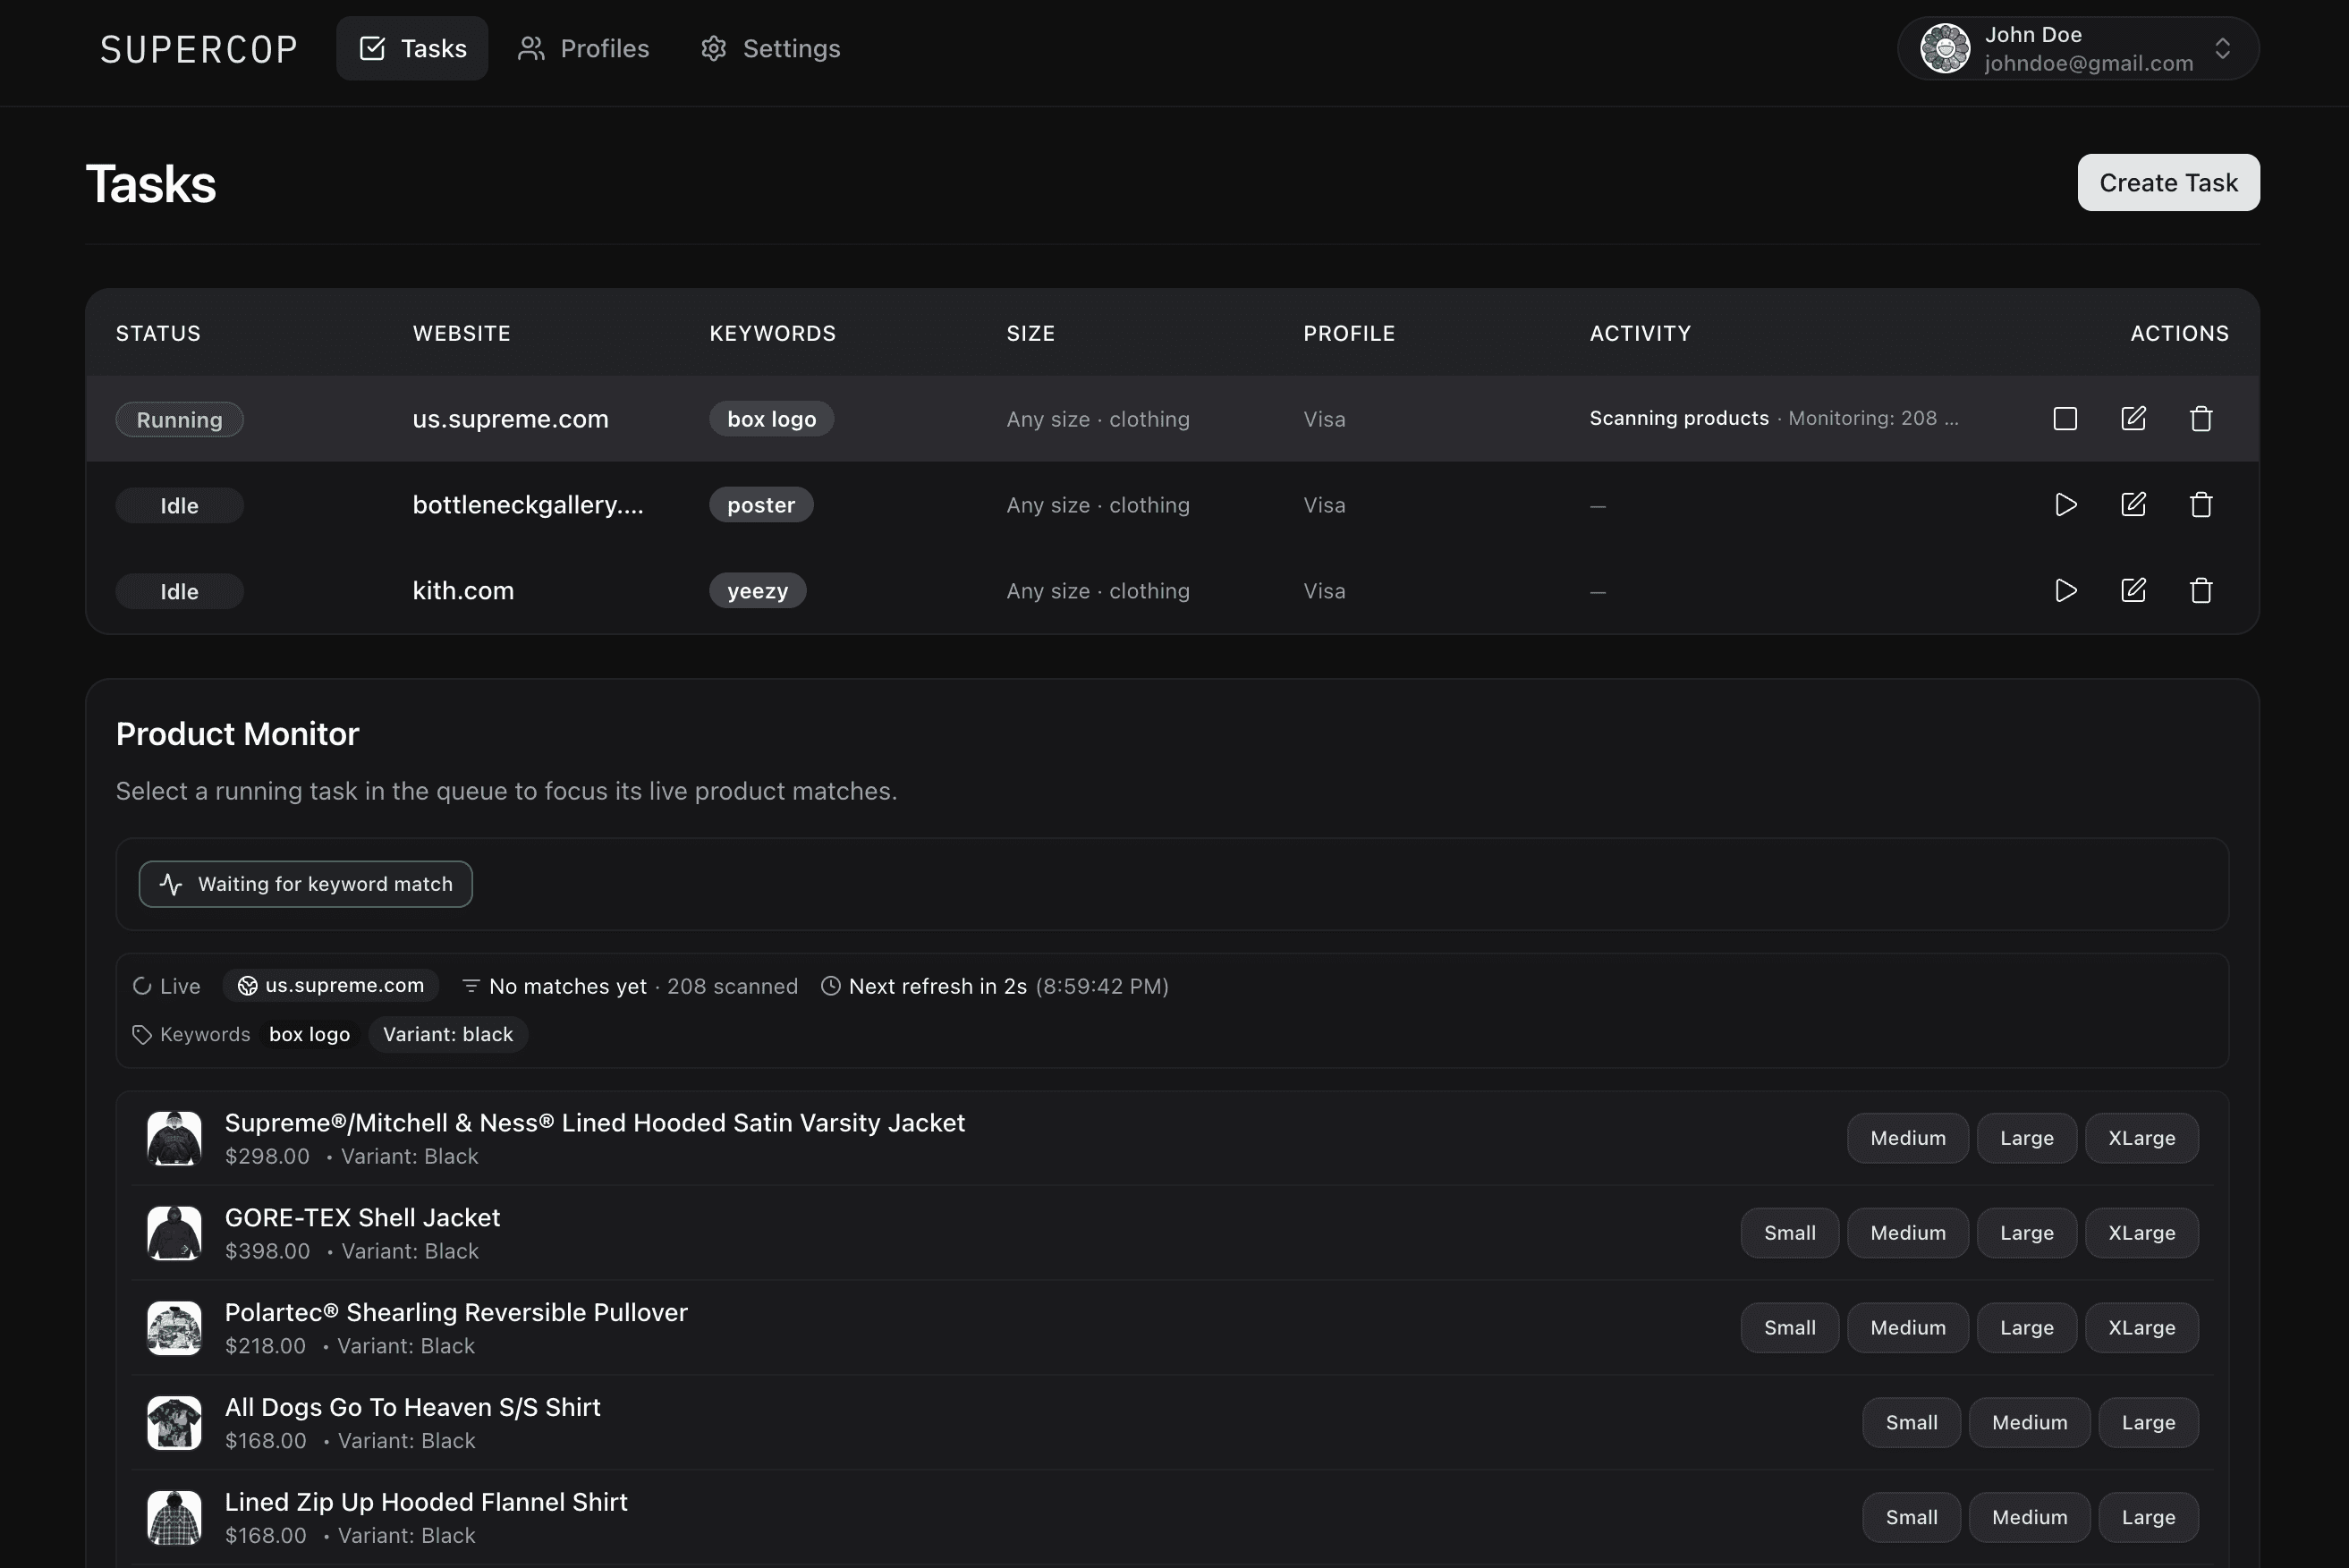Edit the us.supreme.com task

(2133, 419)
